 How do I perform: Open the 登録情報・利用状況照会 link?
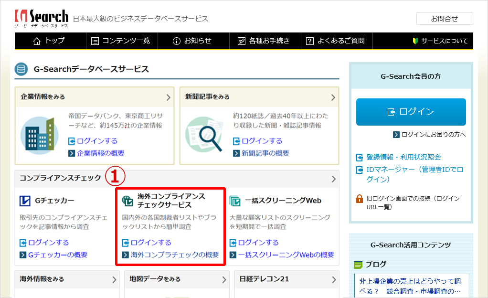[x=403, y=157]
